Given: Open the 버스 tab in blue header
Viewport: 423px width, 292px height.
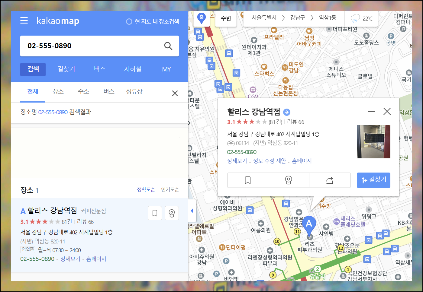Looking at the screenshot, I should pos(100,69).
